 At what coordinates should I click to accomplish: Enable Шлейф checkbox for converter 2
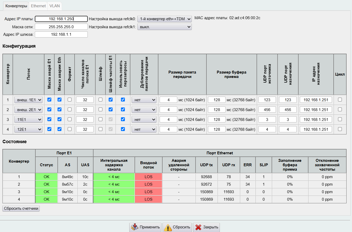tap(100, 109)
